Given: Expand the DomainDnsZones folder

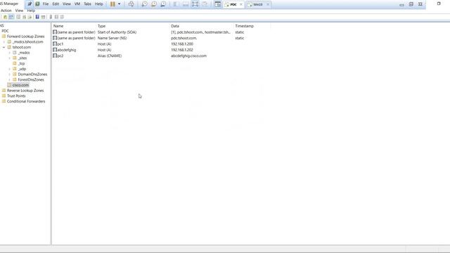Looking at the screenshot, I should (9, 74).
